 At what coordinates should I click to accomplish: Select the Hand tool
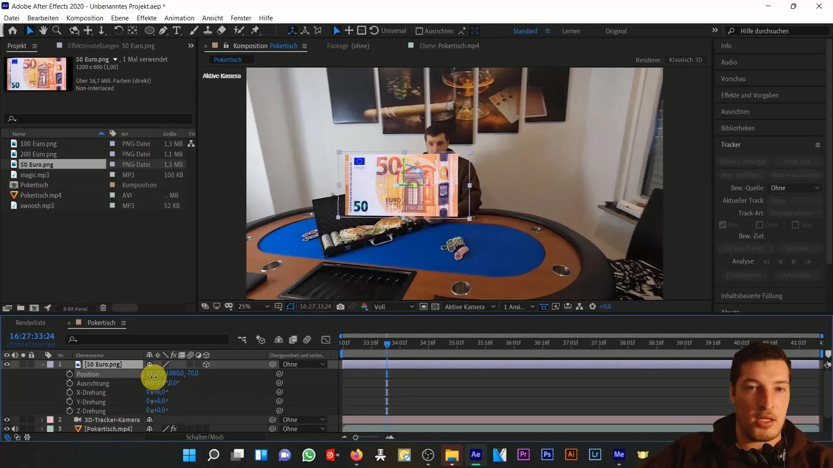click(x=43, y=30)
